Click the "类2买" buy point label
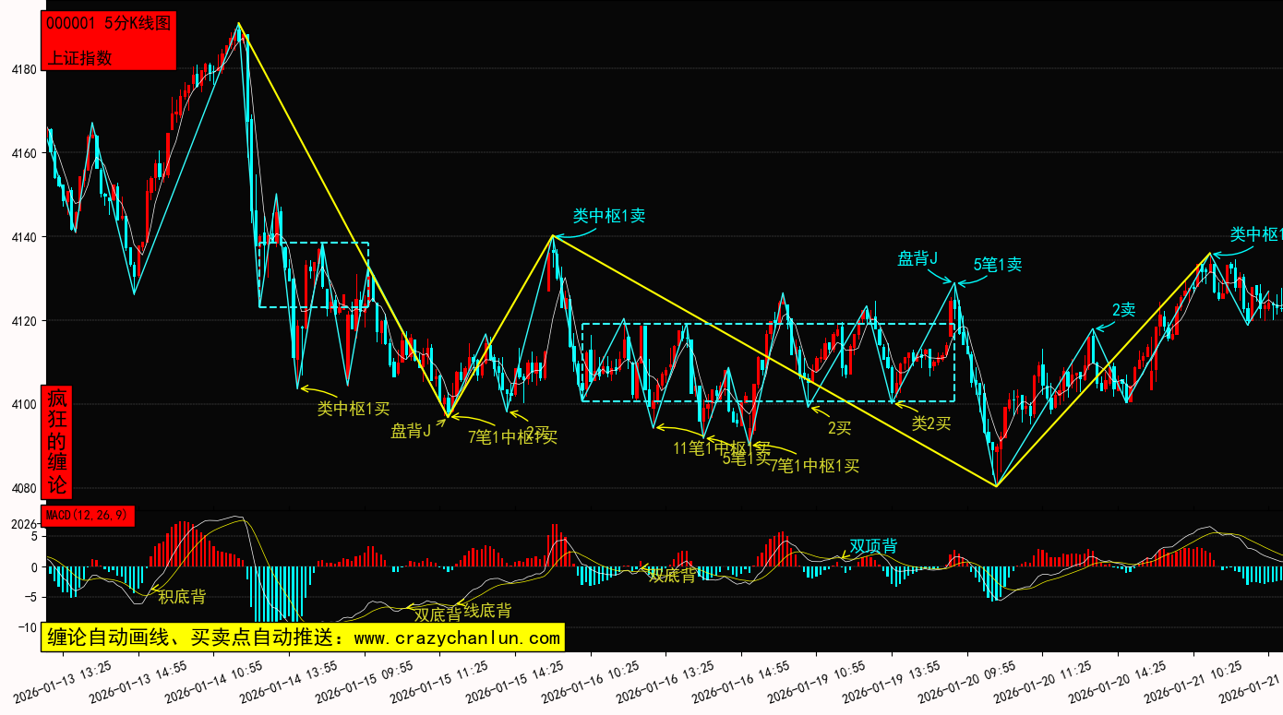 (930, 423)
